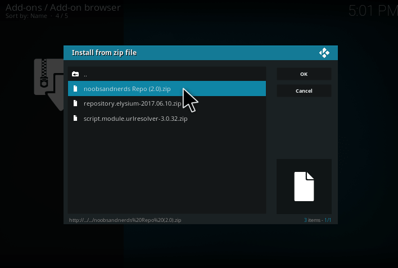398x268 pixels.
Task: Click the Kodi logo in dialog header
Action: pos(324,53)
